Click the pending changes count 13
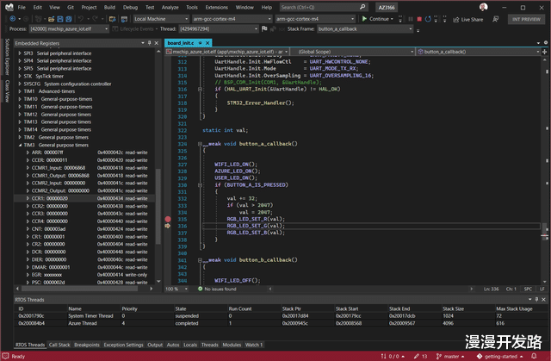This screenshot has height=361, width=551. (x=420, y=356)
